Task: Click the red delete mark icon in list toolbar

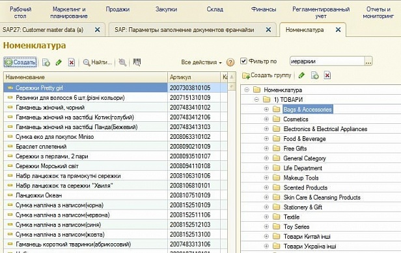Action: pyautogui.click(x=72, y=62)
